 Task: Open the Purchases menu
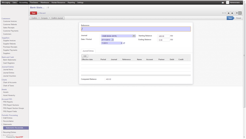click(34, 2)
